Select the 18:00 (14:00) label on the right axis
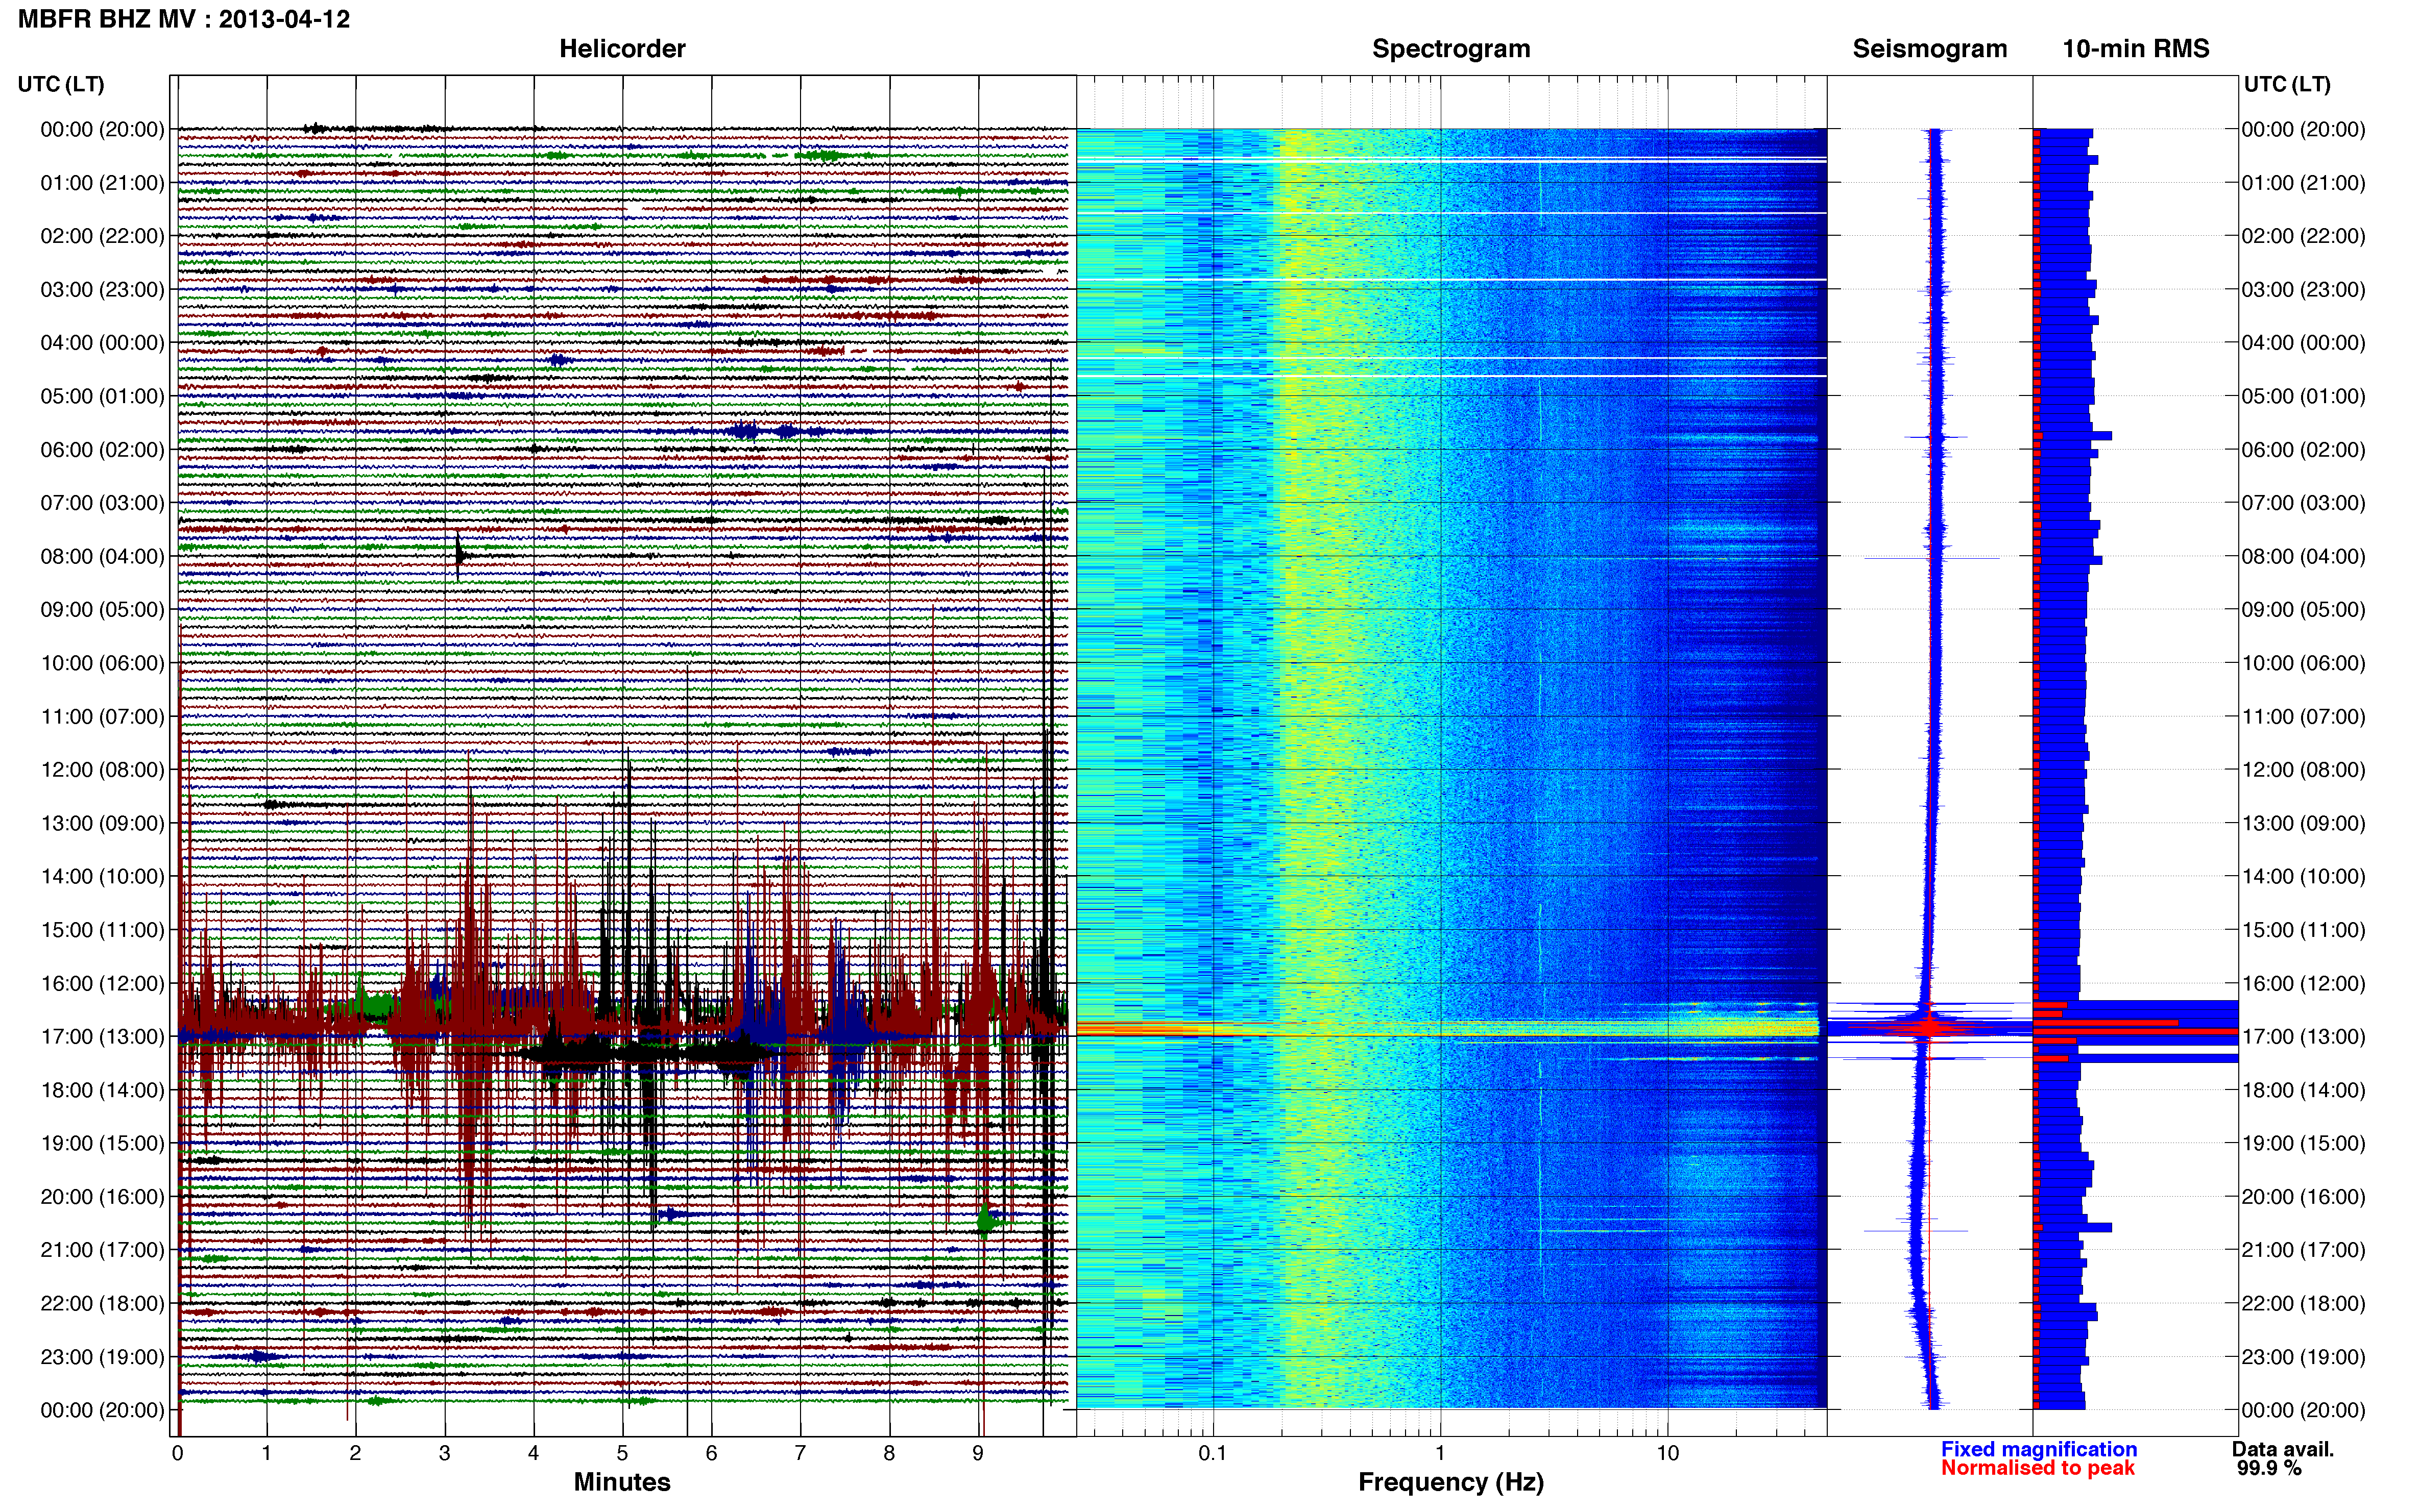 (2303, 1090)
